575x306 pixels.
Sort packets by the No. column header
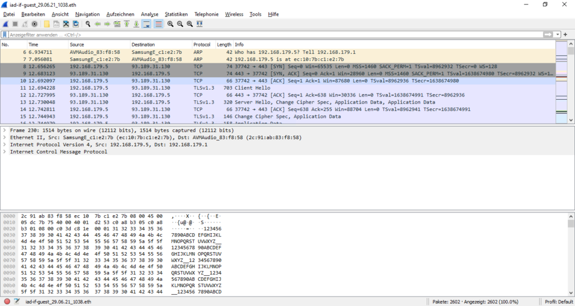point(13,45)
